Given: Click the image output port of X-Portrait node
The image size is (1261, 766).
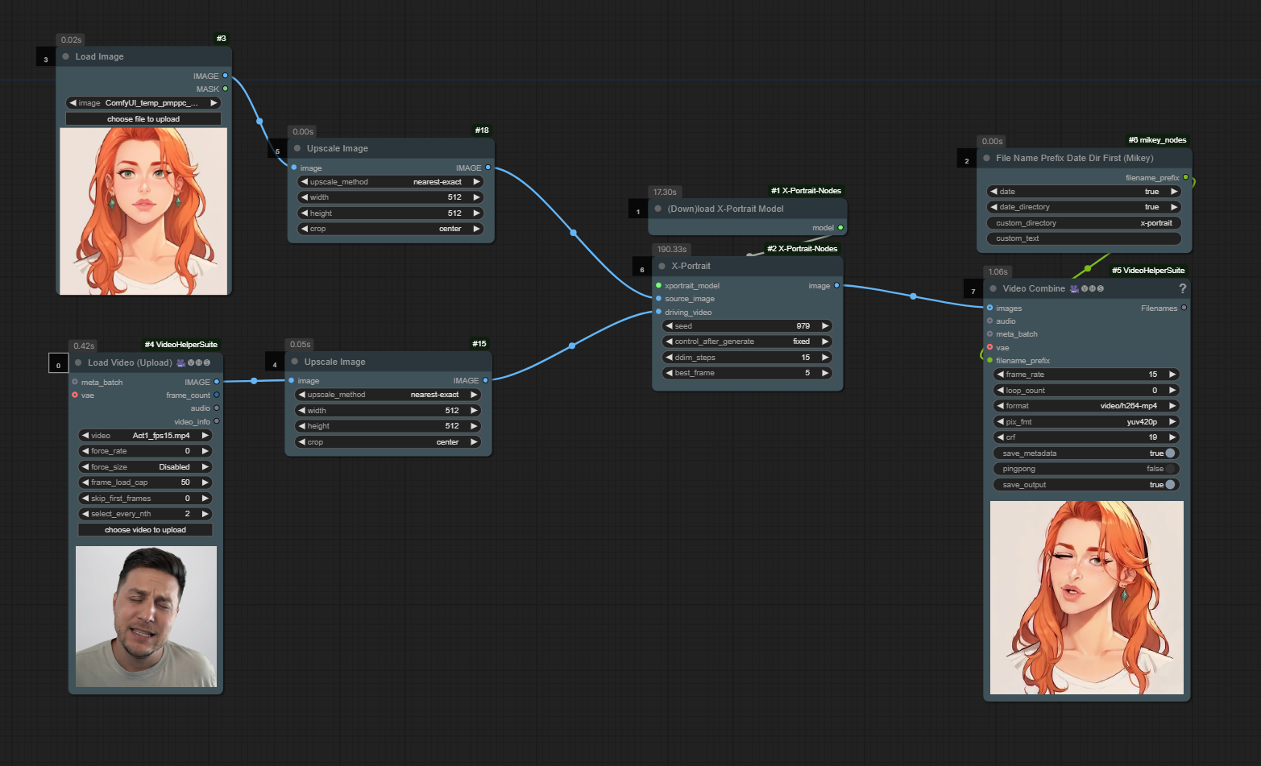Looking at the screenshot, I should click(836, 285).
